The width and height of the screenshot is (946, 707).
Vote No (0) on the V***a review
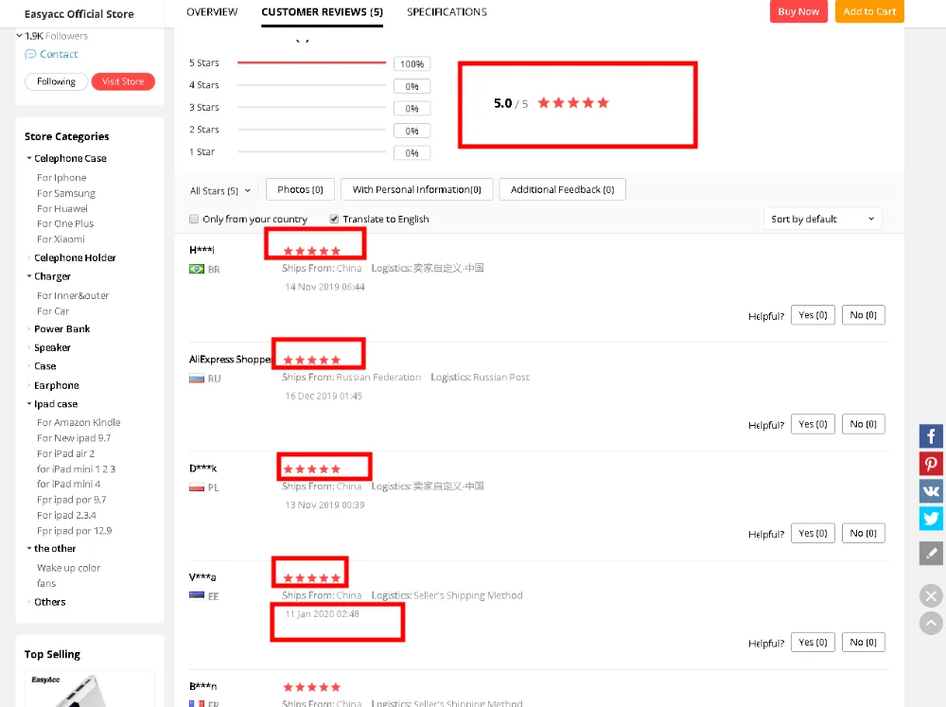pyautogui.click(x=864, y=643)
